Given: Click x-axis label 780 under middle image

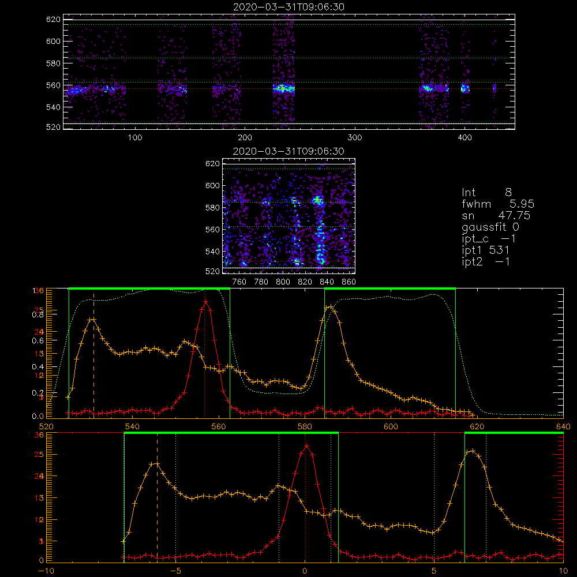Looking at the screenshot, I should coord(261,282).
